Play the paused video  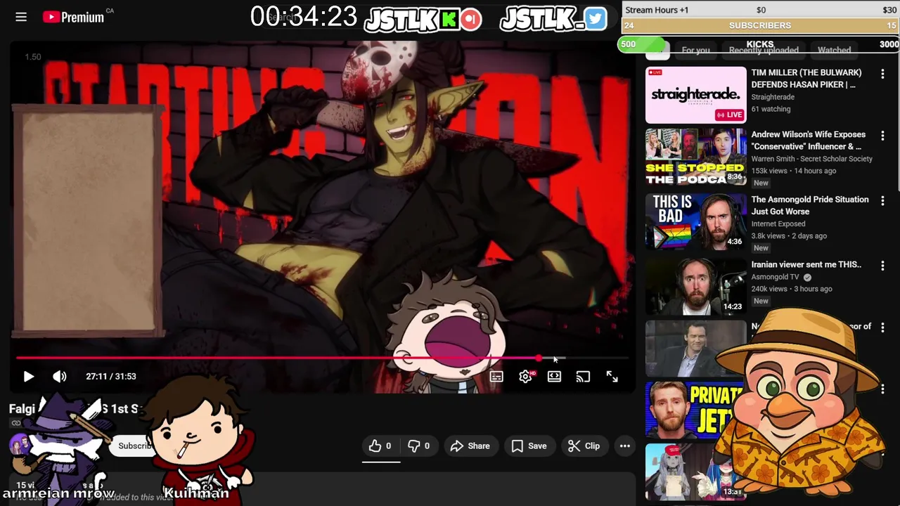tap(28, 377)
